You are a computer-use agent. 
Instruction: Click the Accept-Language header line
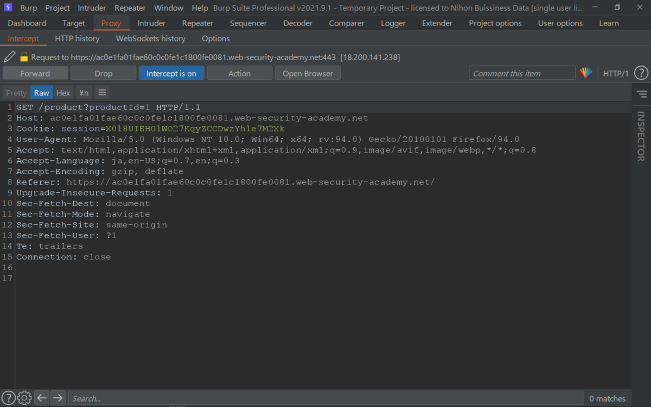tap(128, 161)
